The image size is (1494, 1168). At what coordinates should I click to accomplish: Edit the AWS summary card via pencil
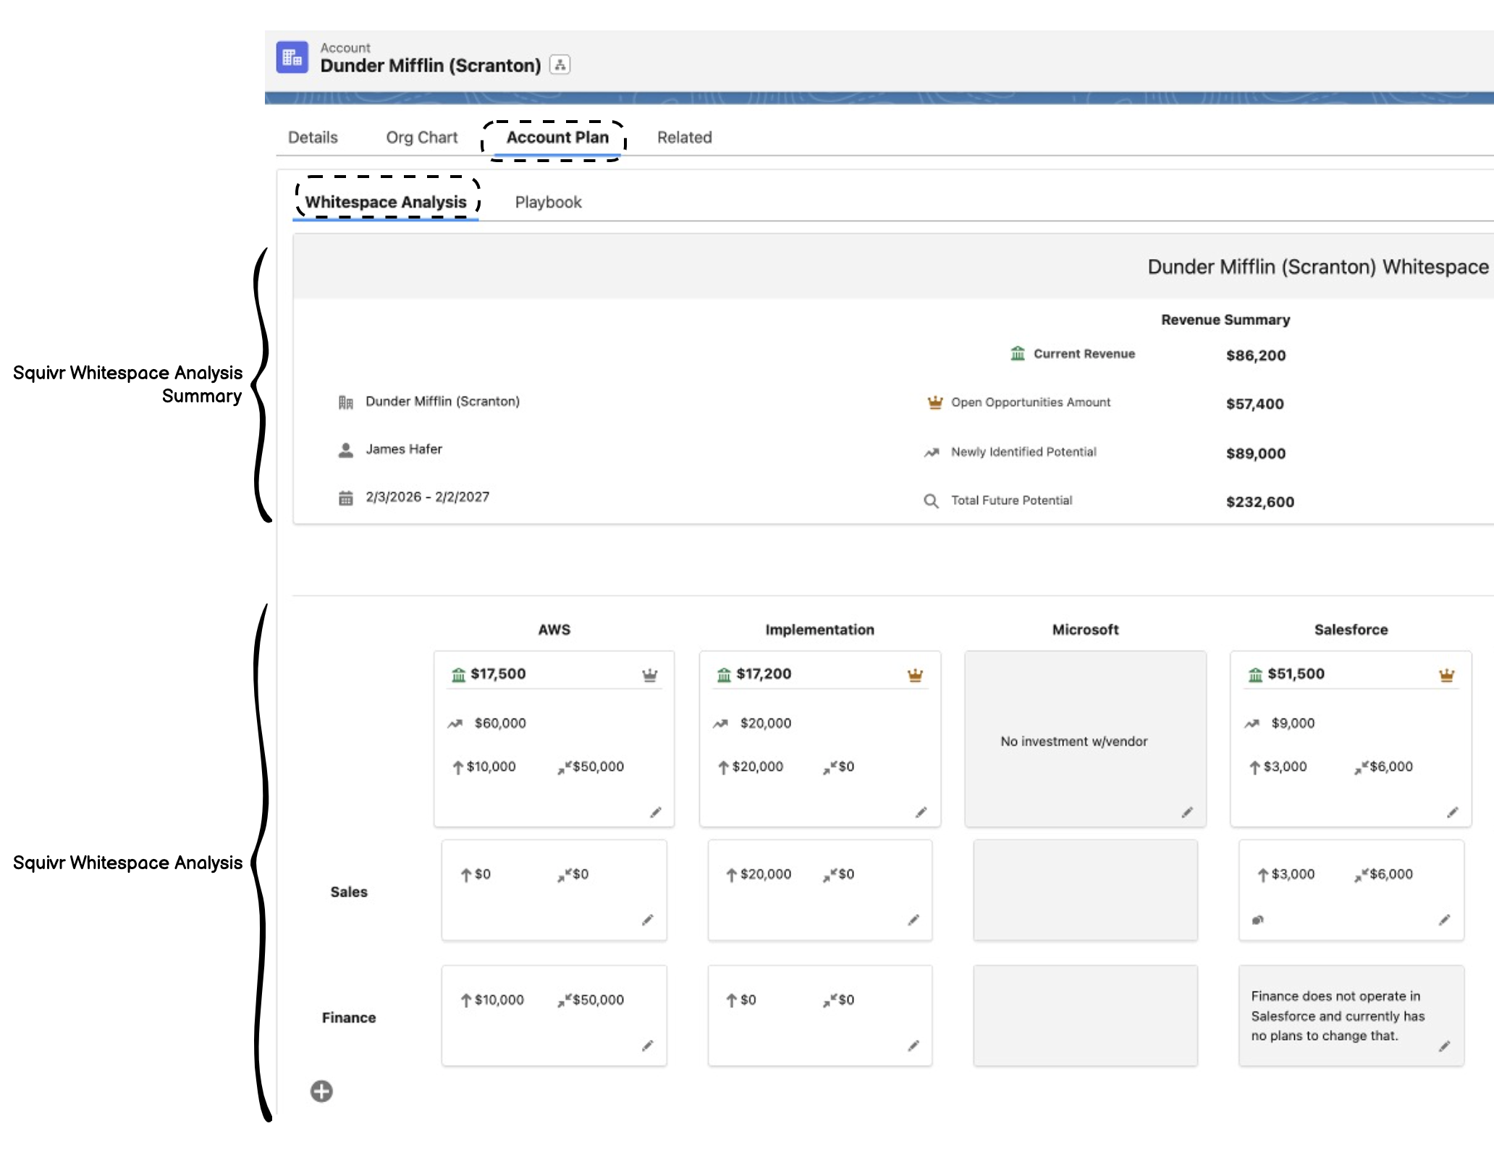coord(655,813)
